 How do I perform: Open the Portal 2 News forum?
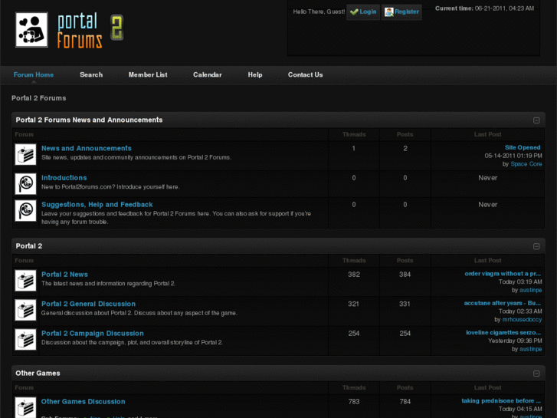coord(64,275)
